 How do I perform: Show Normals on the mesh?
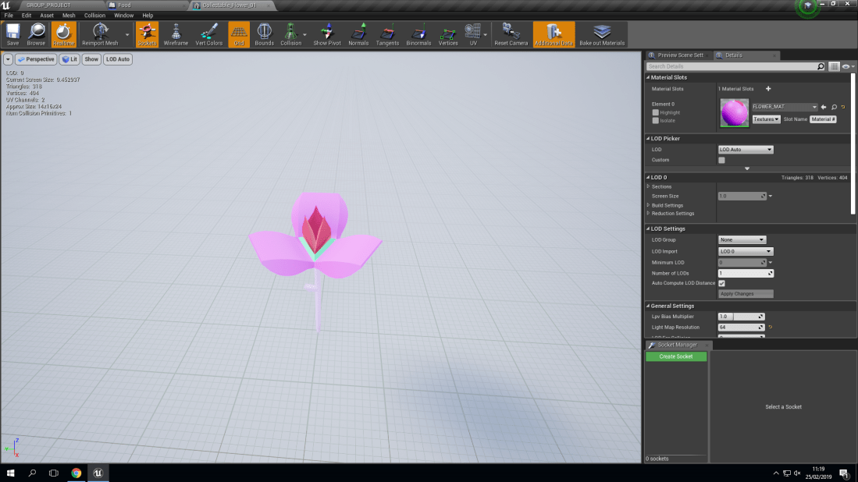pos(360,34)
